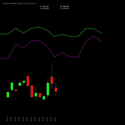
Task: Click the first green candle on the chart
Action: coord(8,94)
